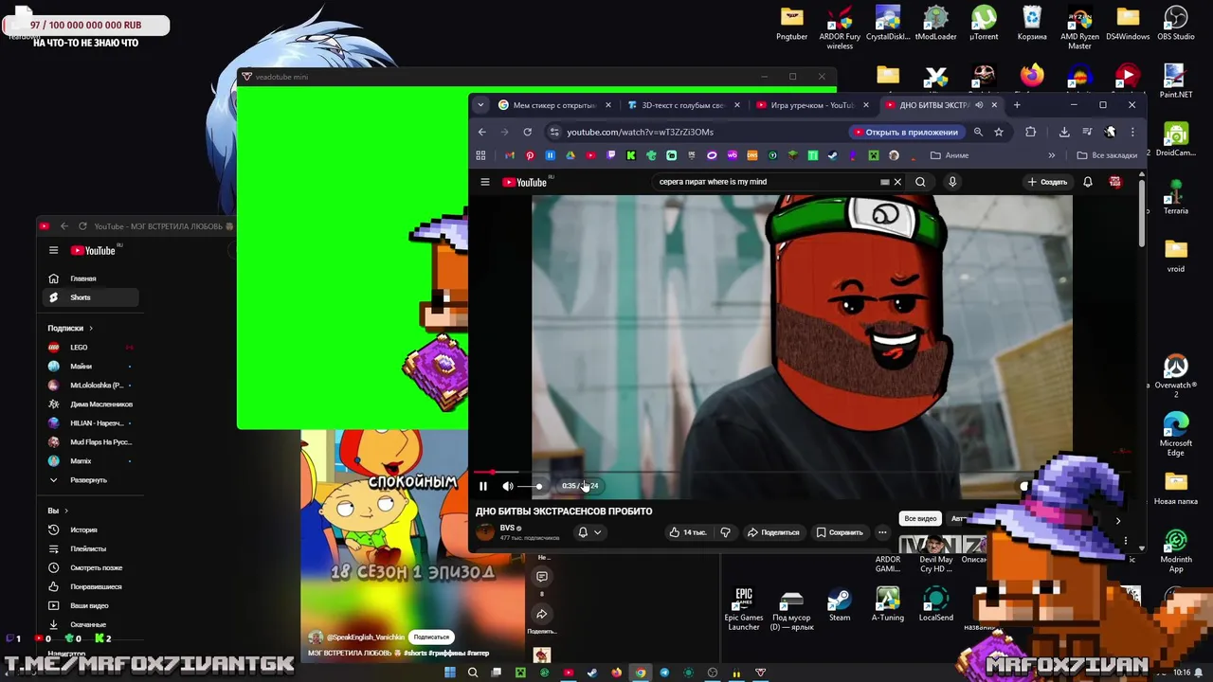Share the Shorts video with arrow icon
This screenshot has height=682, width=1213.
click(x=542, y=614)
